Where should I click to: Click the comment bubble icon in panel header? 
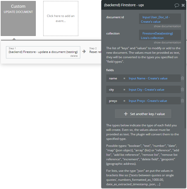click(x=177, y=5)
